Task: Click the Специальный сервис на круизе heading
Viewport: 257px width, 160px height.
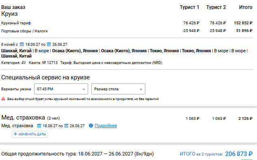Action: pos(45,77)
